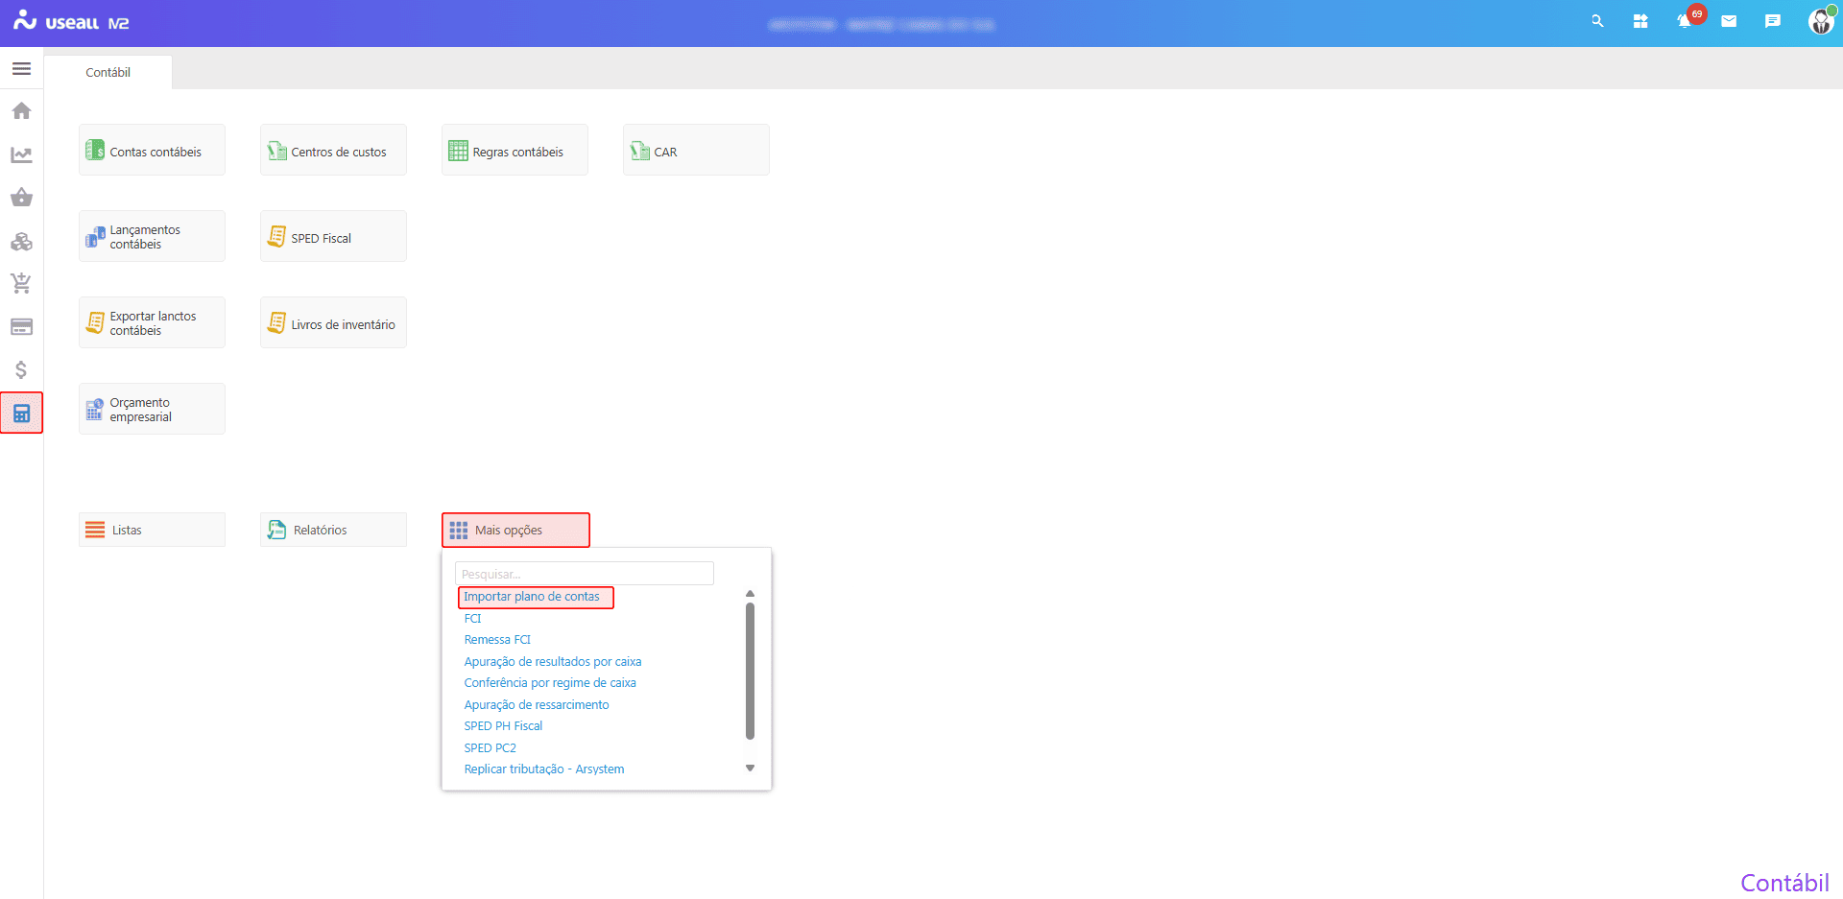Click the search magnifier icon in header
1843x899 pixels.
(1597, 21)
